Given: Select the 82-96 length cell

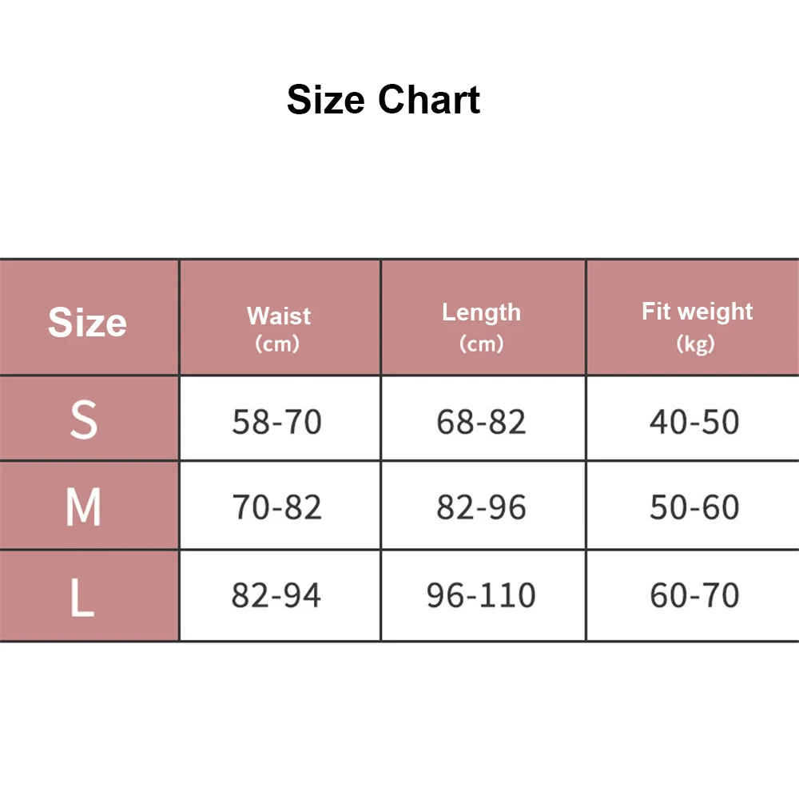Looking at the screenshot, I should point(481,507).
